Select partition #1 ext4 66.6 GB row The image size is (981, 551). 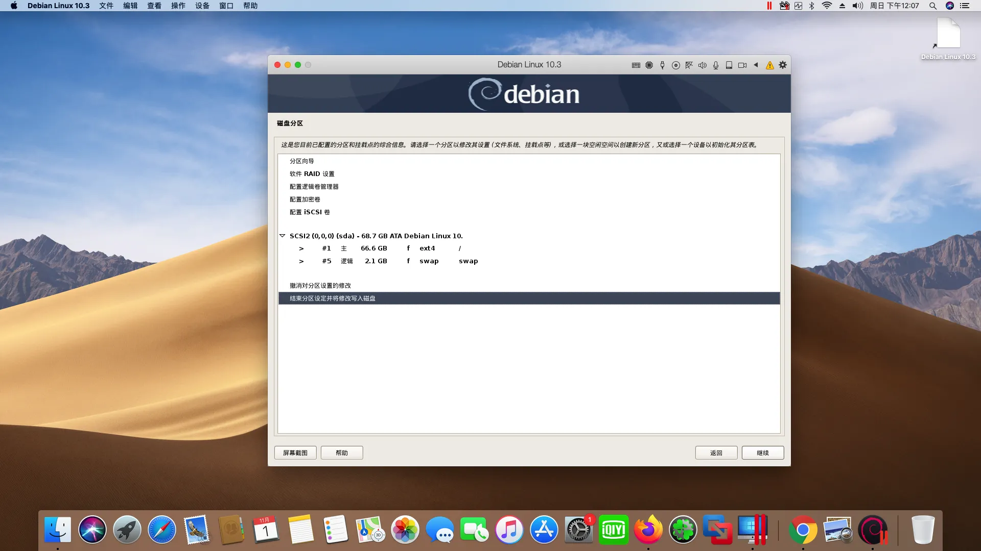click(x=529, y=248)
